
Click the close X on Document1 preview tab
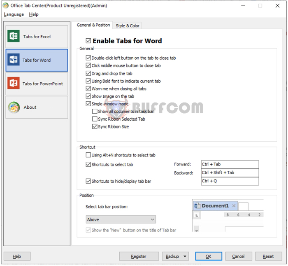[234, 205]
